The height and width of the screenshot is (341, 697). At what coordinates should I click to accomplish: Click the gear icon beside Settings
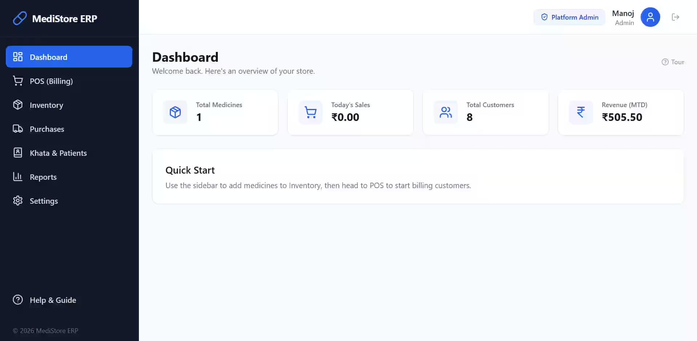[18, 200]
